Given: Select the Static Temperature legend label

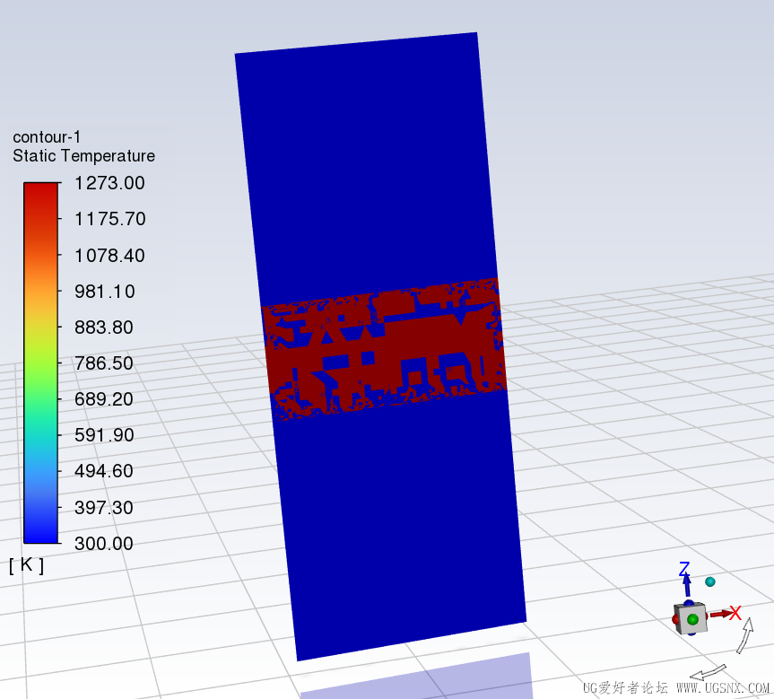Looking at the screenshot, I should 84,156.
